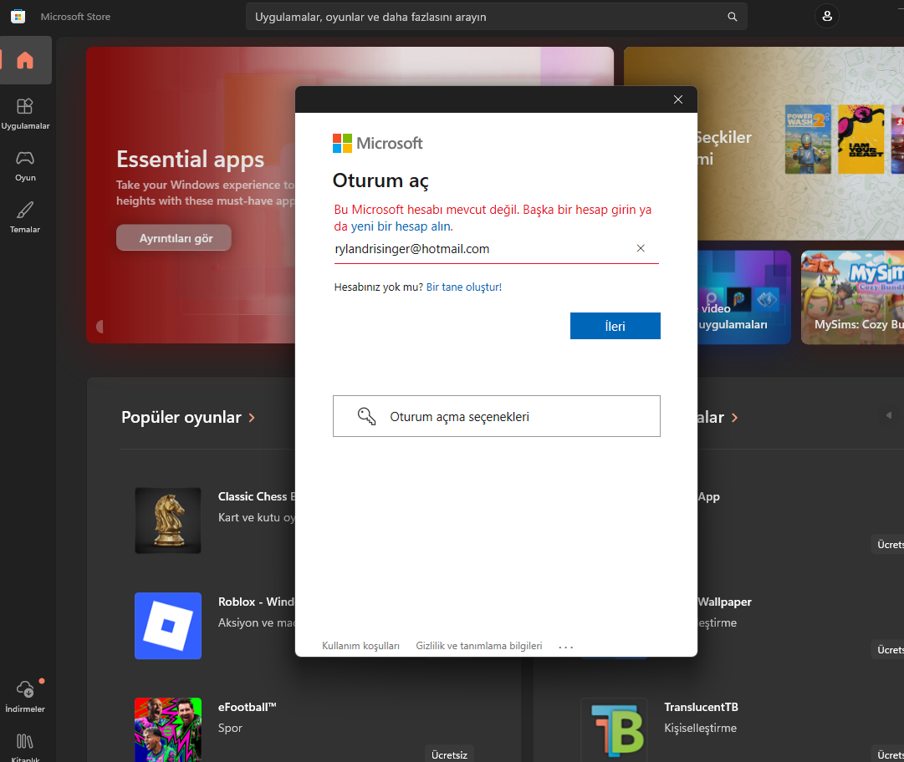Screen dimensions: 904x762
Task: Click the store search box
Action: 497,17
